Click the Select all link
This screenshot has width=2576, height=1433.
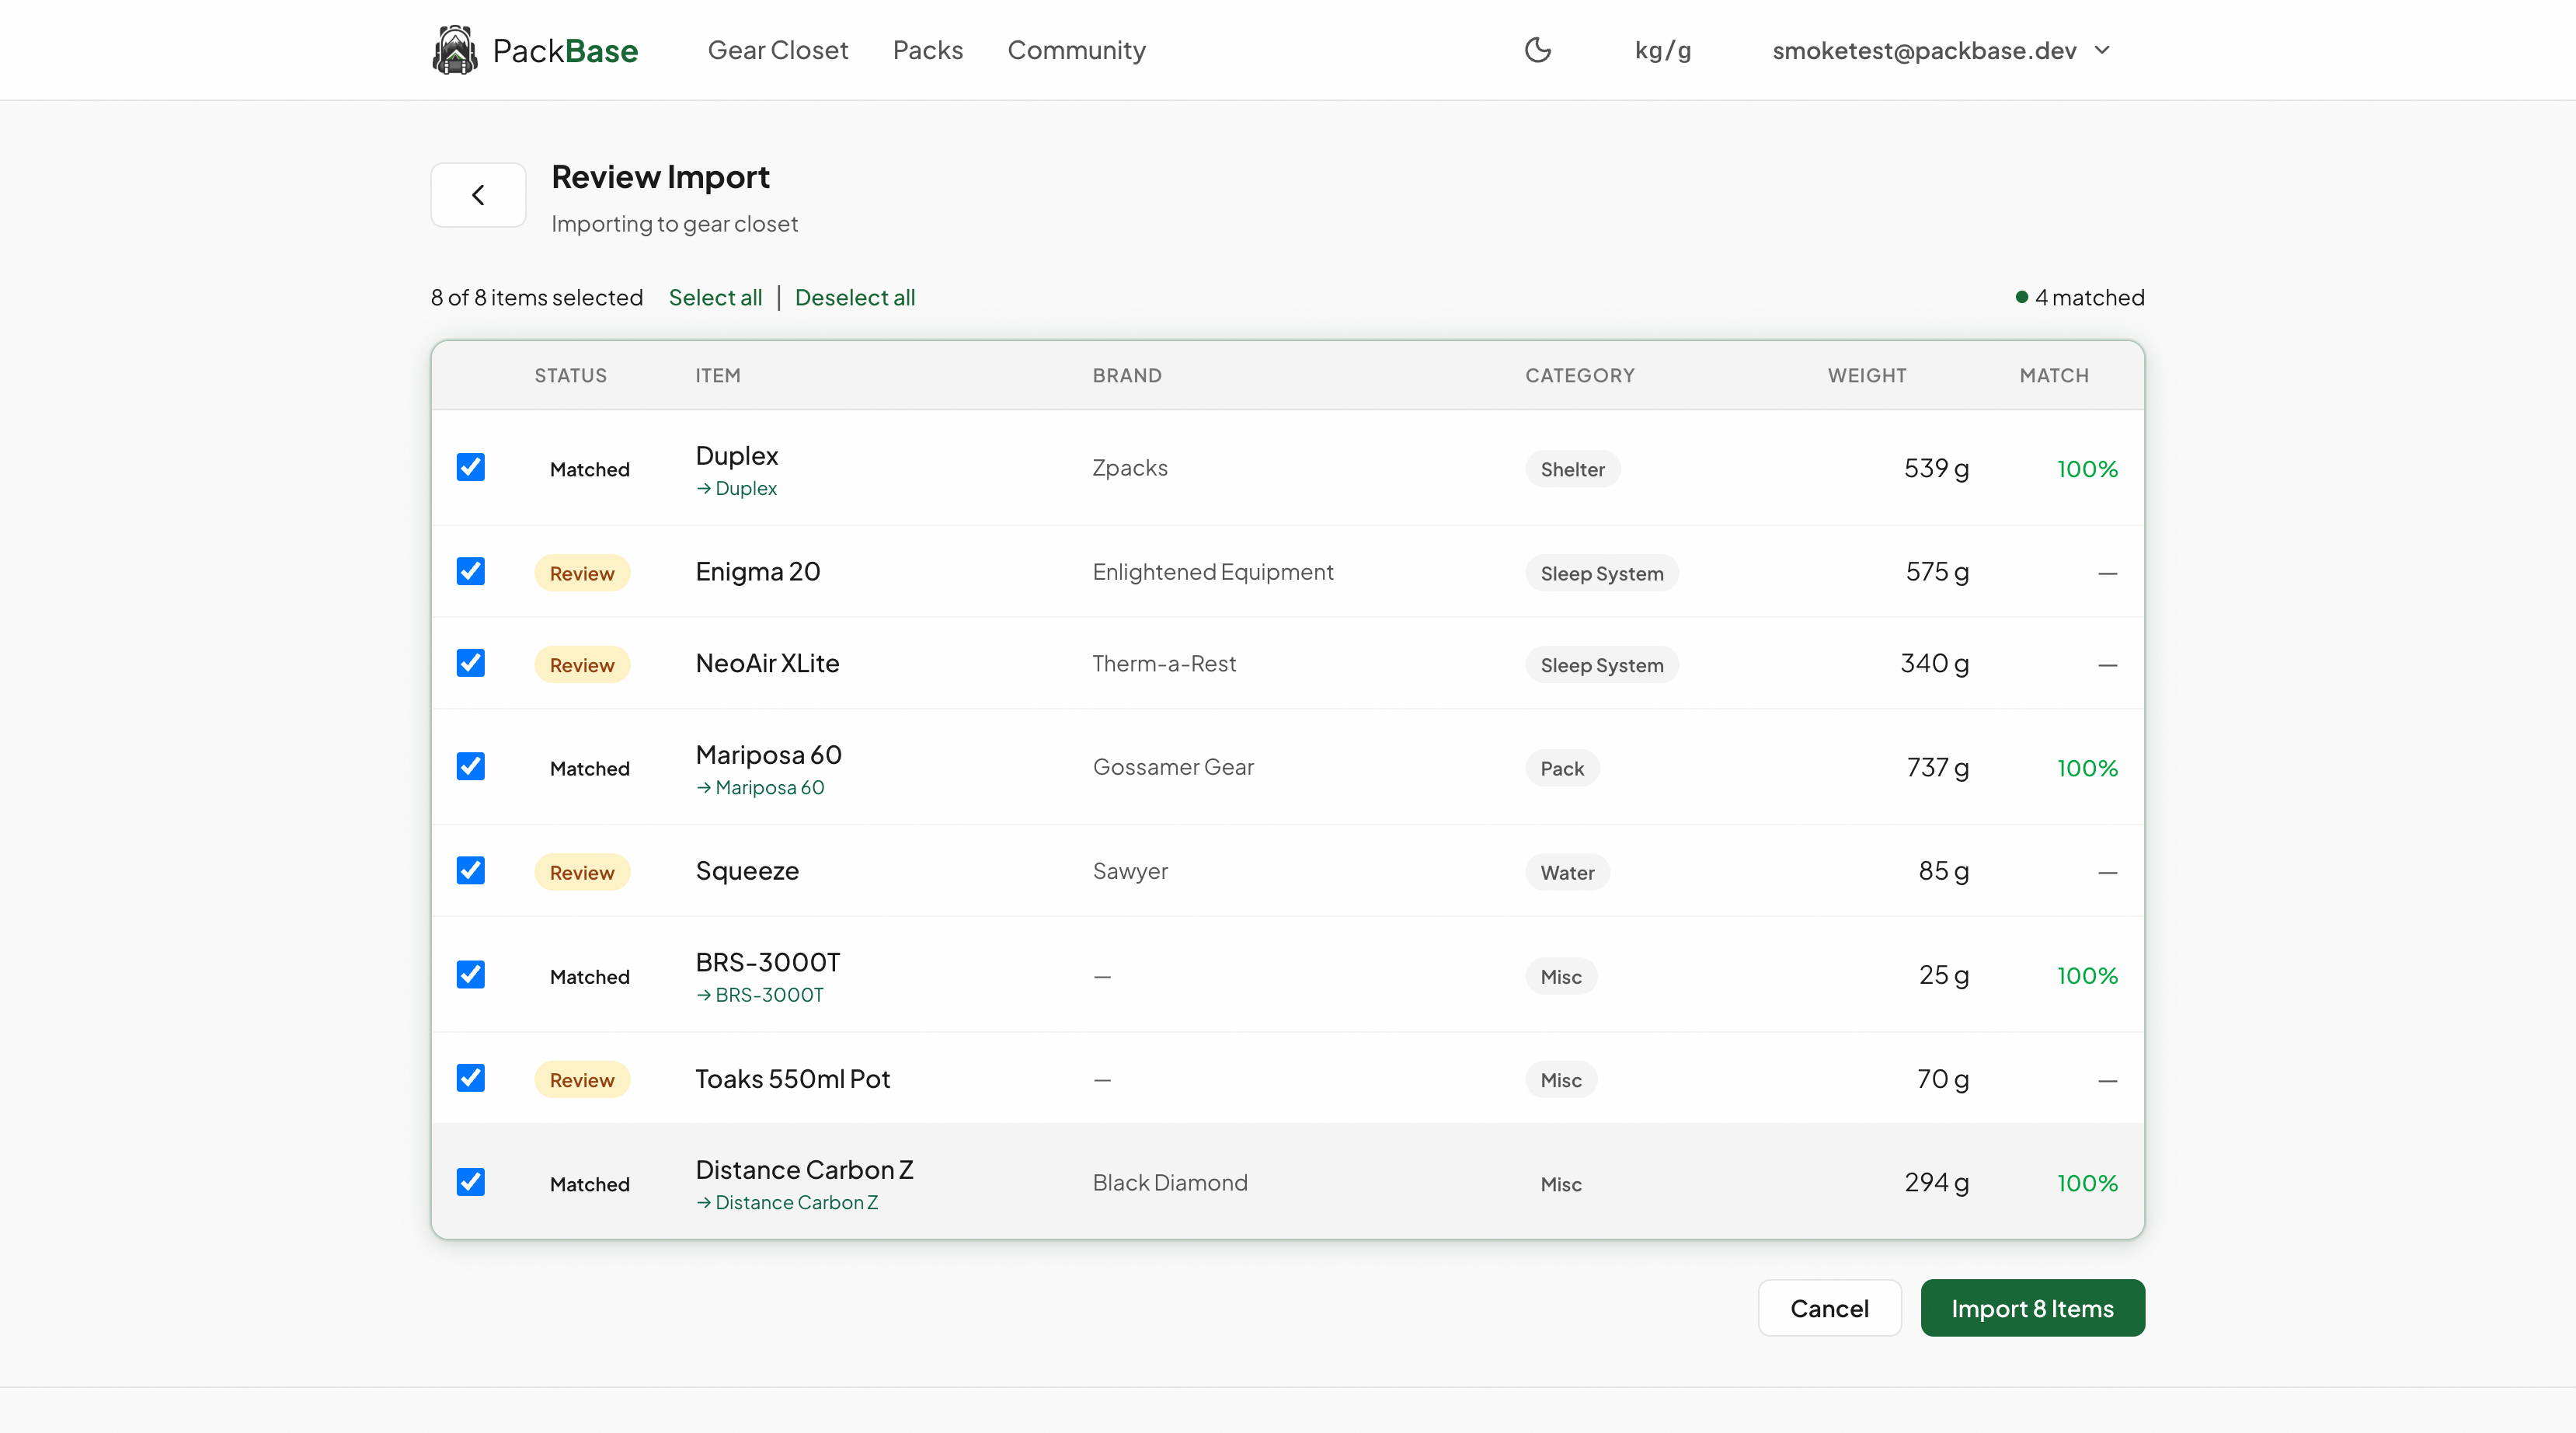click(715, 297)
